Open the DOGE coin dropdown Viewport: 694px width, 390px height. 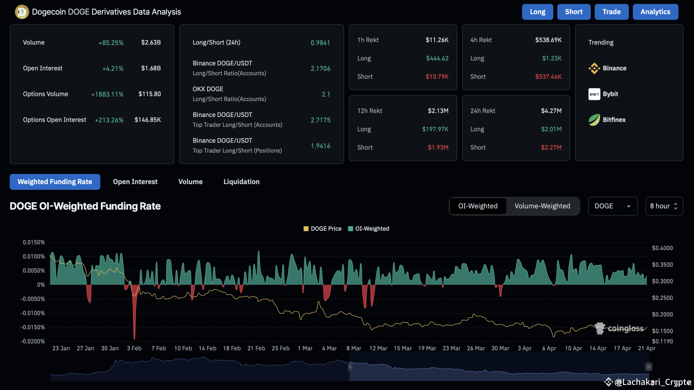[x=612, y=206]
